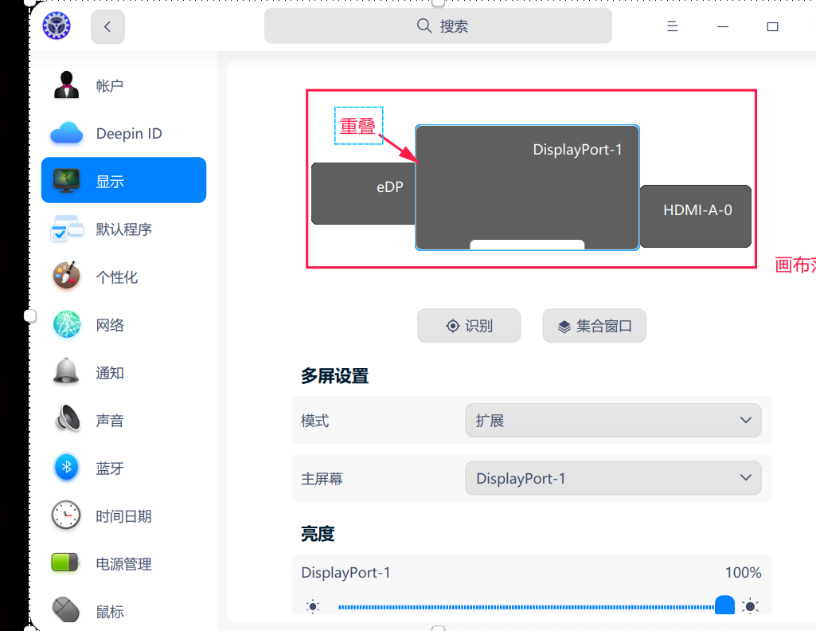Open 电源管理 settings label
This screenshot has width=816, height=631.
click(x=124, y=564)
